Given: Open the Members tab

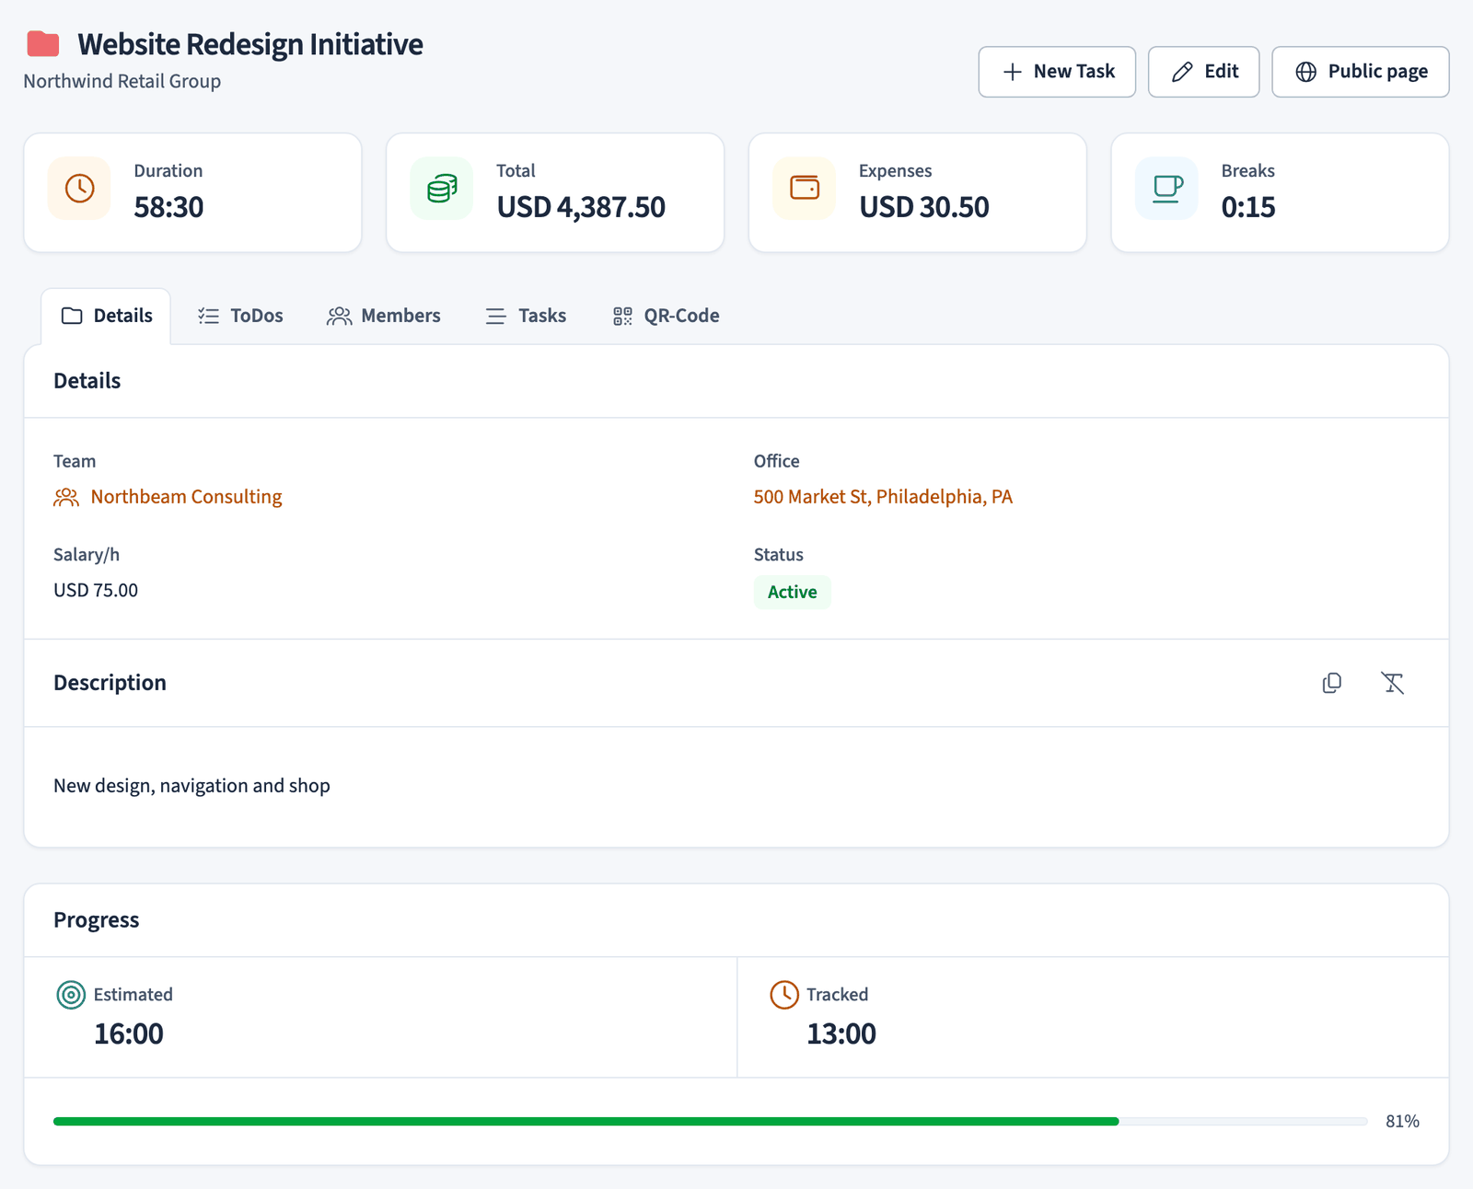Looking at the screenshot, I should click(384, 316).
